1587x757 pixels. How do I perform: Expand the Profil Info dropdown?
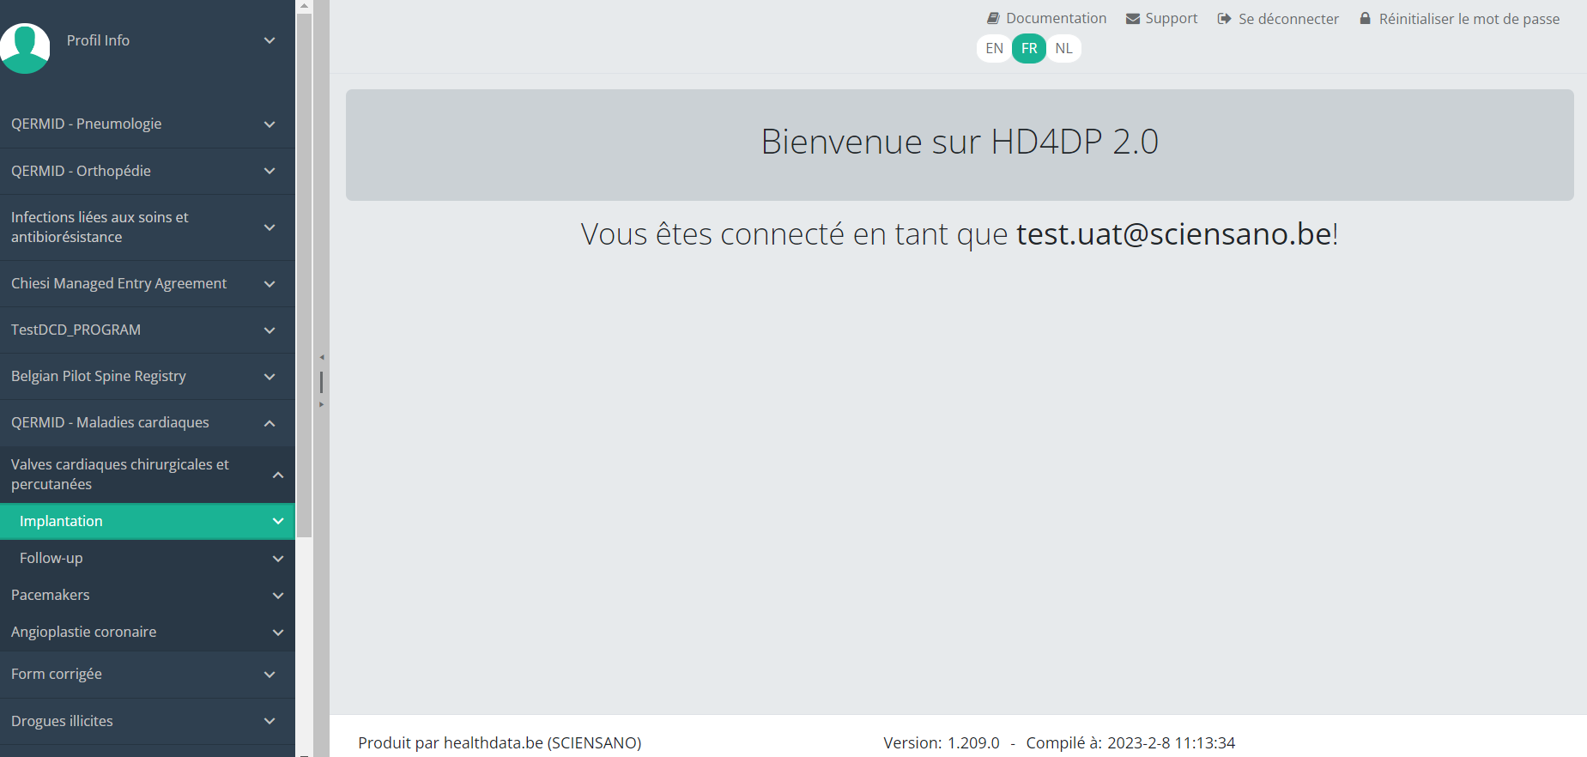(269, 40)
